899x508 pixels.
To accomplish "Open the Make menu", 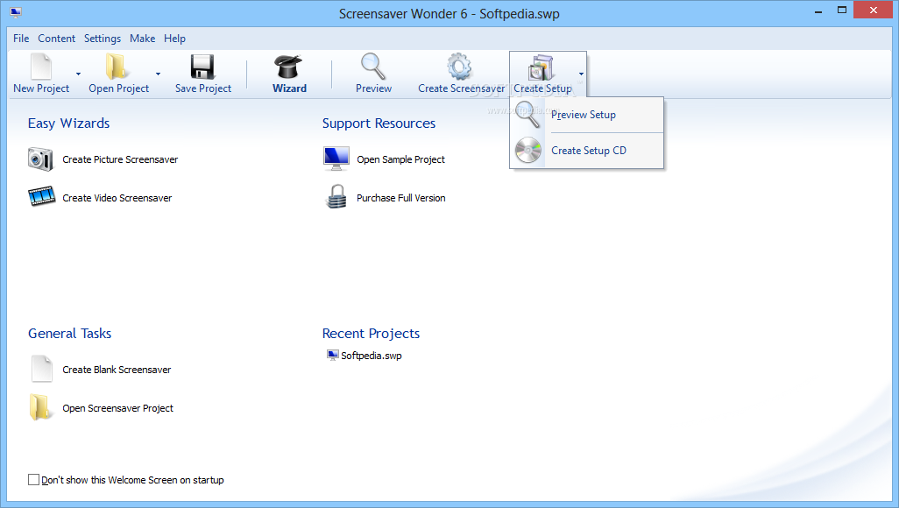I will [x=142, y=39].
